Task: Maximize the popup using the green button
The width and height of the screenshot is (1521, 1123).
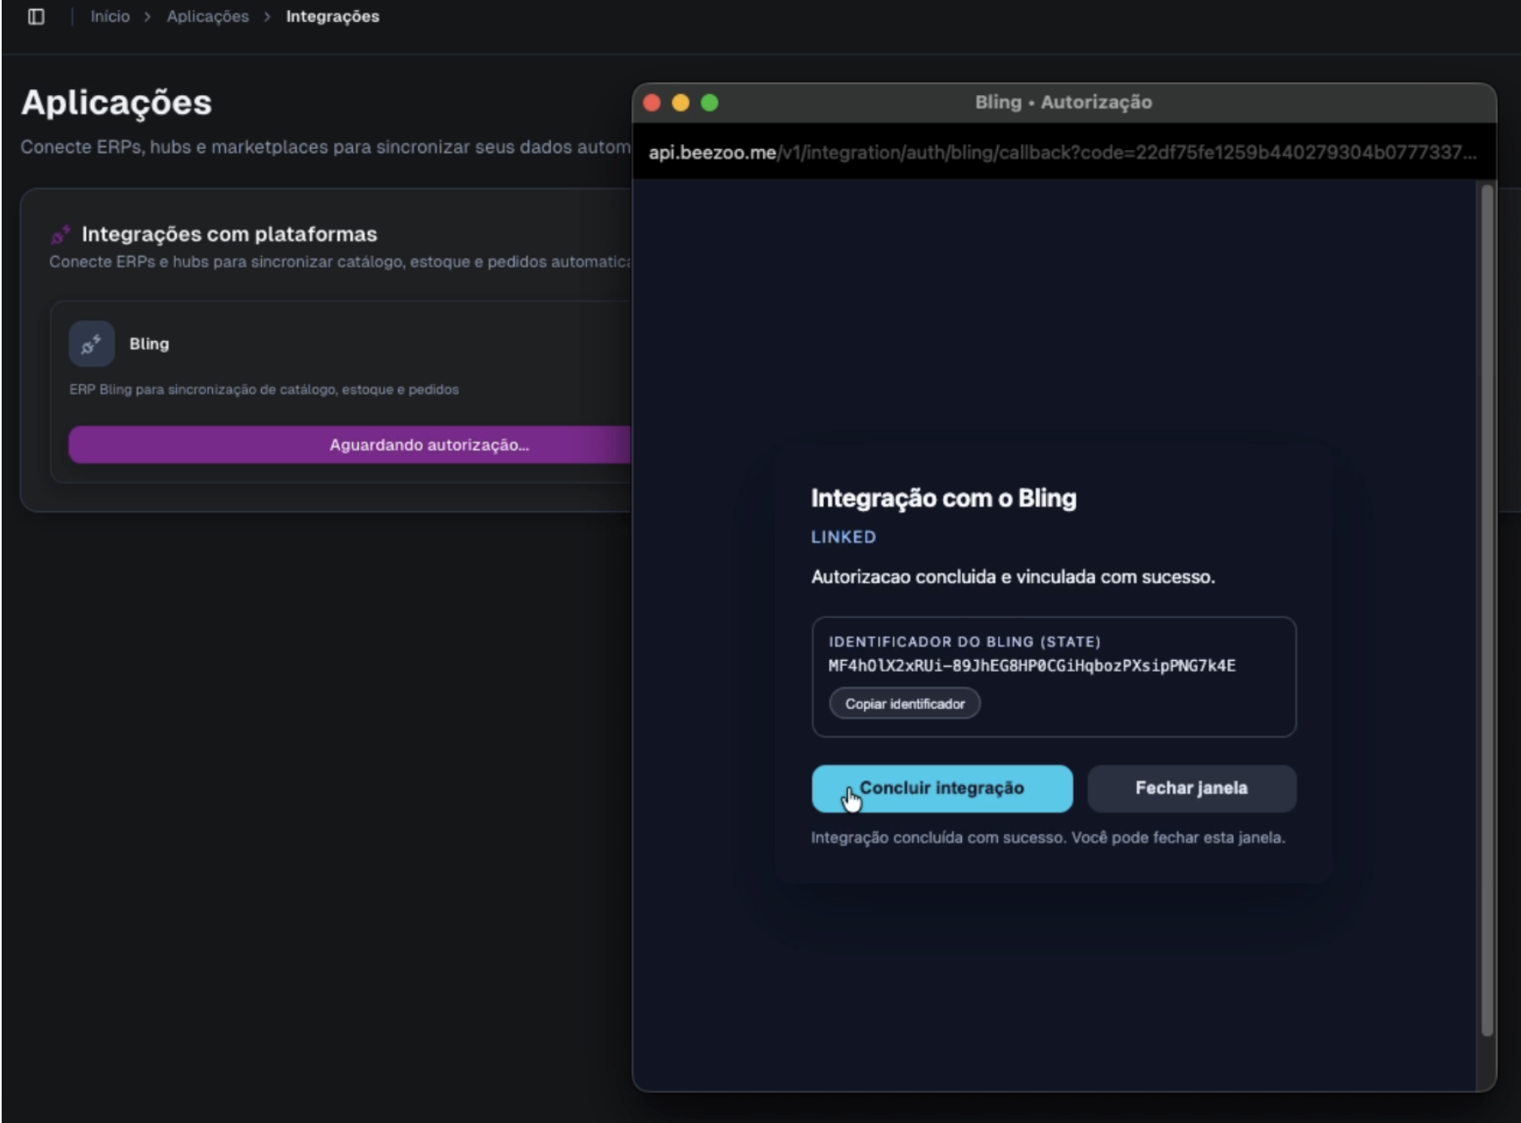Action: coord(710,103)
